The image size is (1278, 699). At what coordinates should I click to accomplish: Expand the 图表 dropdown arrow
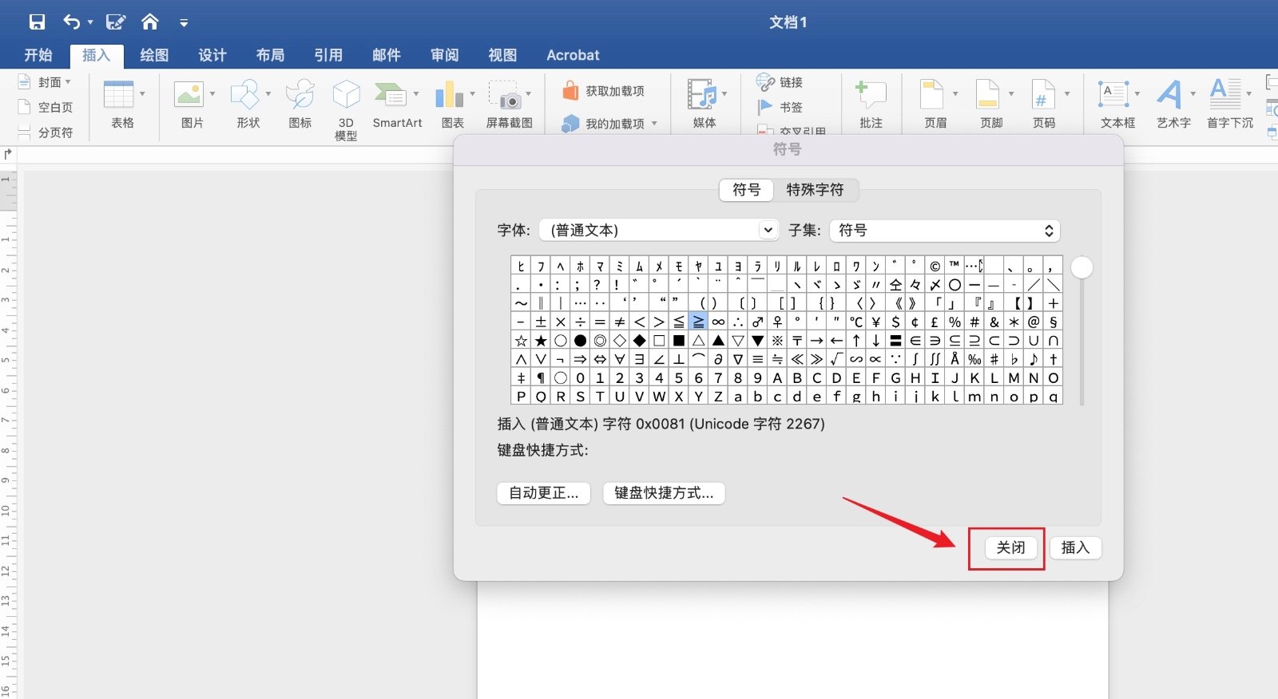coord(473,94)
